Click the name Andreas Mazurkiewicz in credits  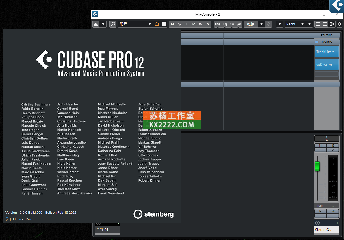[75, 193]
